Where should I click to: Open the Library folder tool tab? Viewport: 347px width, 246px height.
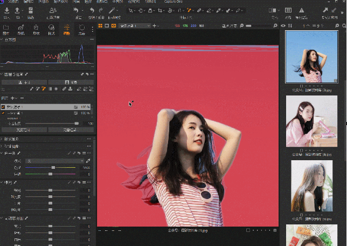[6, 28]
